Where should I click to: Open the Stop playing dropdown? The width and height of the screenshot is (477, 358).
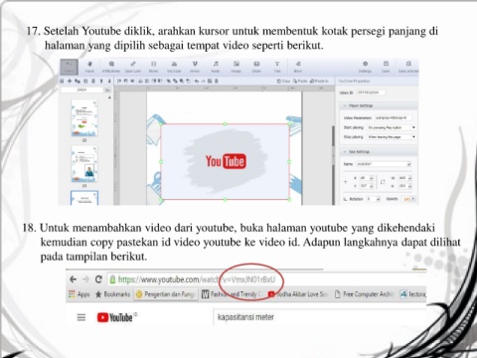click(392, 137)
